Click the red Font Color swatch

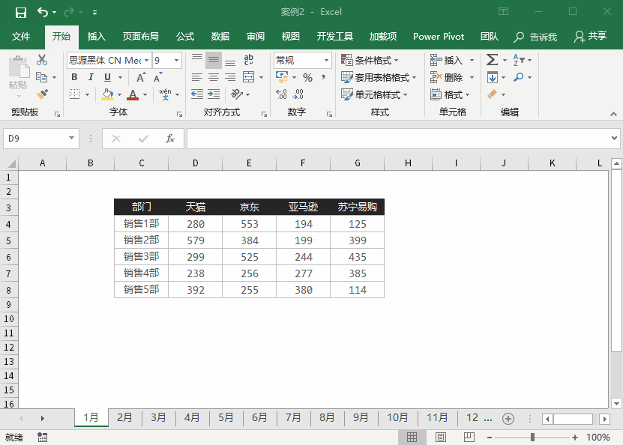(x=133, y=94)
